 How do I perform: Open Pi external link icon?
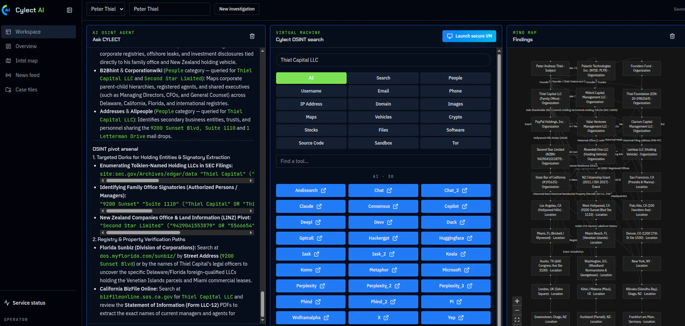(x=459, y=302)
